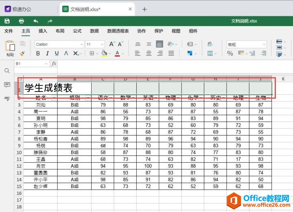Open the search panel in left sidebar
The height and width of the screenshot is (212, 293).
coord(7,71)
